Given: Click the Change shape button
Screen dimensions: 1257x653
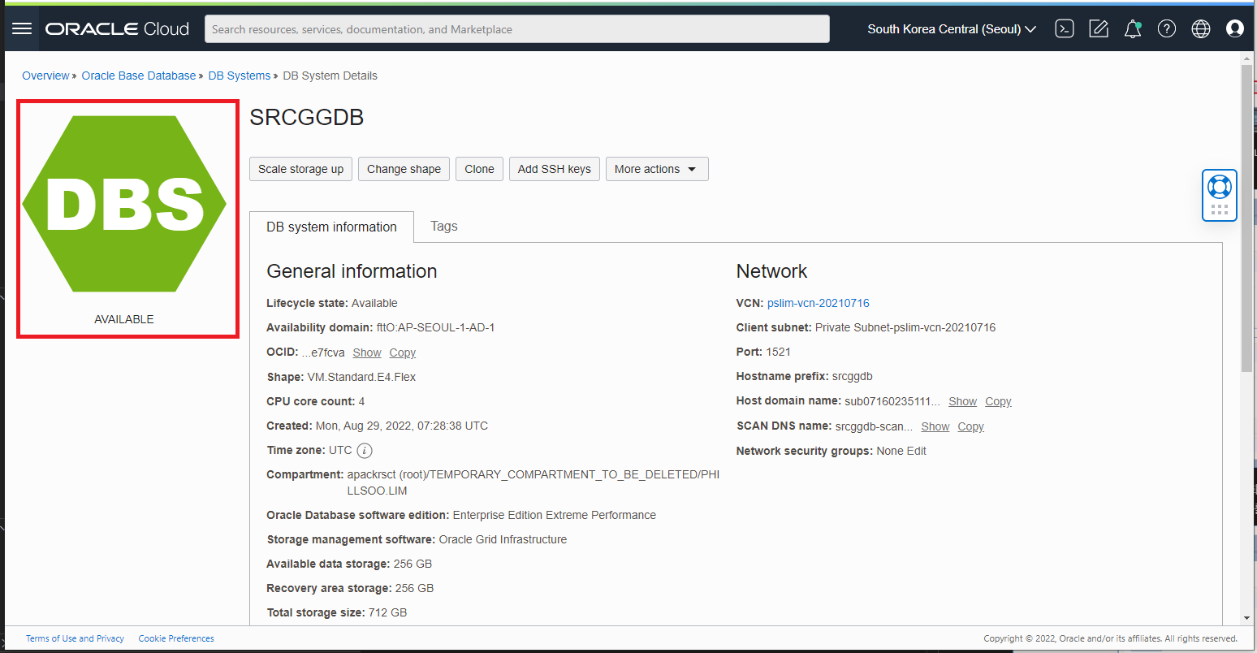Looking at the screenshot, I should pyautogui.click(x=404, y=169).
